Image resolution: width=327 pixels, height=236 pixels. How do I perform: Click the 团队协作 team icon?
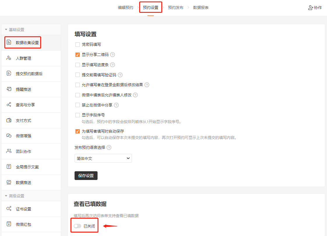click(9, 151)
